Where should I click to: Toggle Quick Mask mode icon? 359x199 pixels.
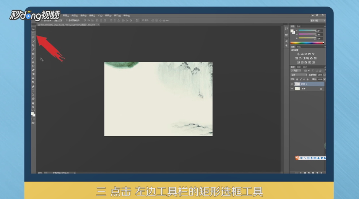pos(33,119)
